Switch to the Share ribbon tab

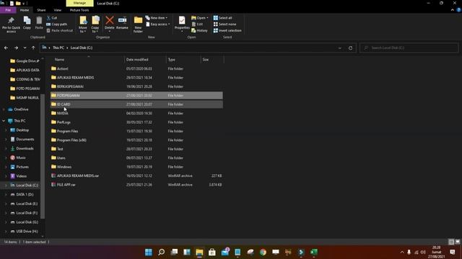41,10
